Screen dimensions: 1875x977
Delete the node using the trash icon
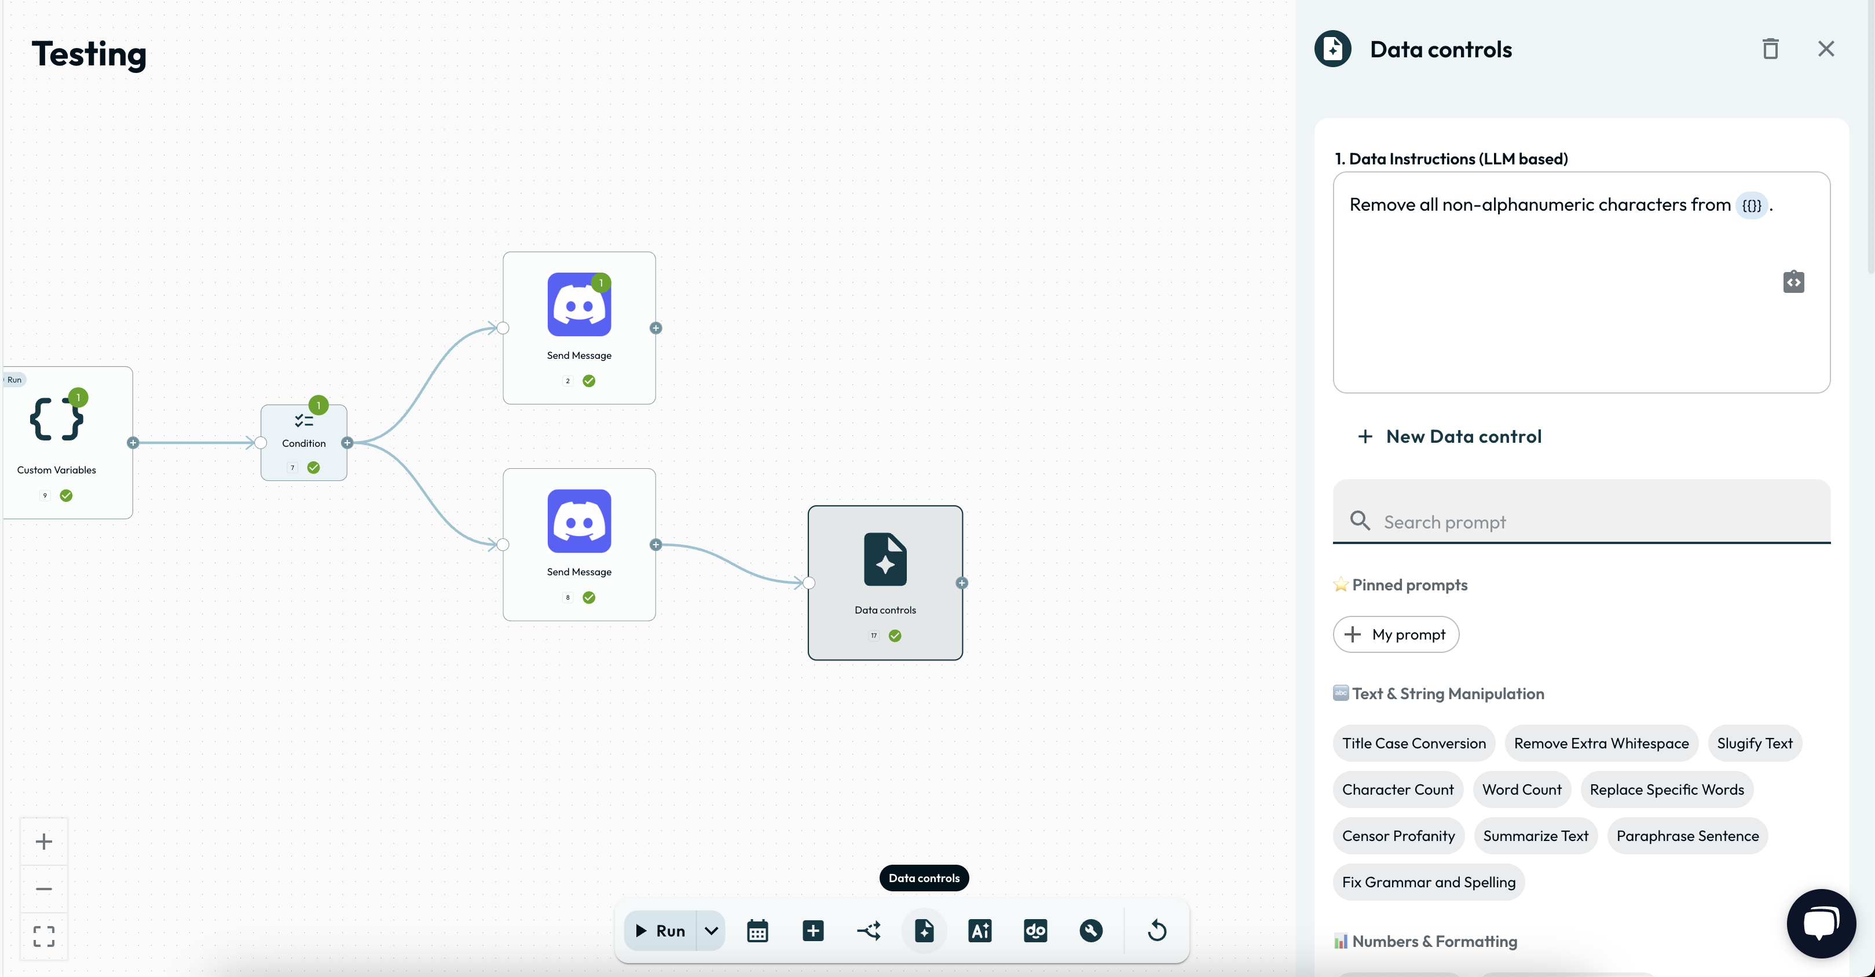(x=1770, y=49)
